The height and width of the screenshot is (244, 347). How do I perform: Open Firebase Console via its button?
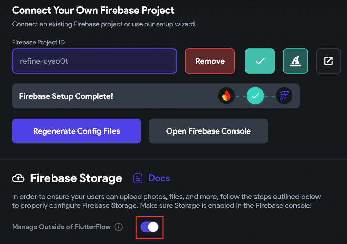[x=208, y=131]
